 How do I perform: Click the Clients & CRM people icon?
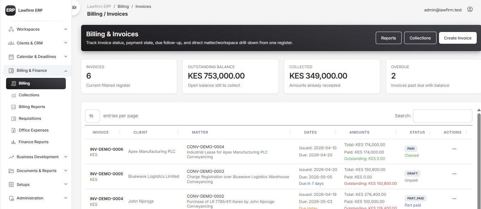click(x=11, y=43)
